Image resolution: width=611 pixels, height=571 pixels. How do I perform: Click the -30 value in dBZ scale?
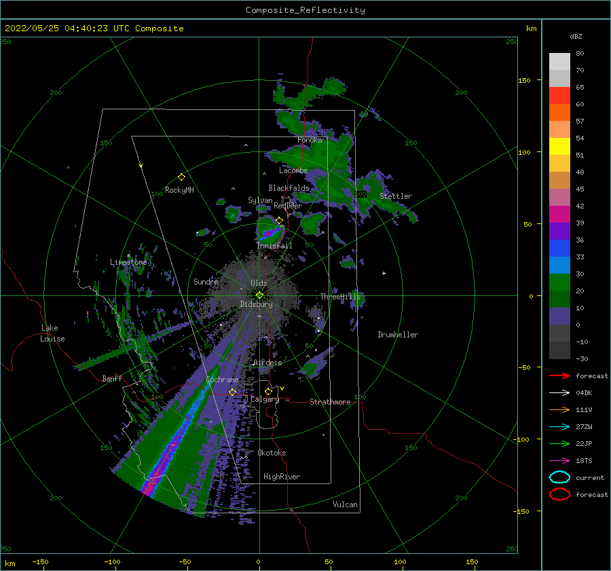tap(582, 358)
